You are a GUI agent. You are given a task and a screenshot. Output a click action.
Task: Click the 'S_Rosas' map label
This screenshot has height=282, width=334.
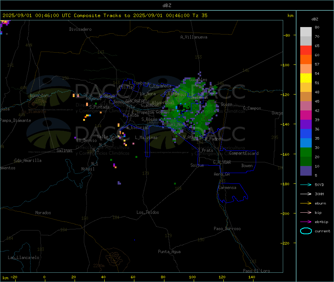[149, 119]
